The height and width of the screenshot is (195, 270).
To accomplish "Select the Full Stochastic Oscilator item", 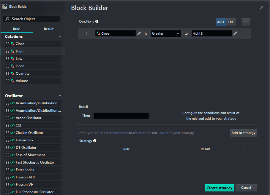I will [33, 192].
